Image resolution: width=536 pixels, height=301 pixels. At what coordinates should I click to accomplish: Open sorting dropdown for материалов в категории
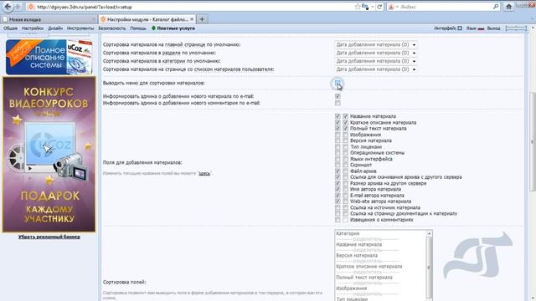pyautogui.click(x=376, y=61)
